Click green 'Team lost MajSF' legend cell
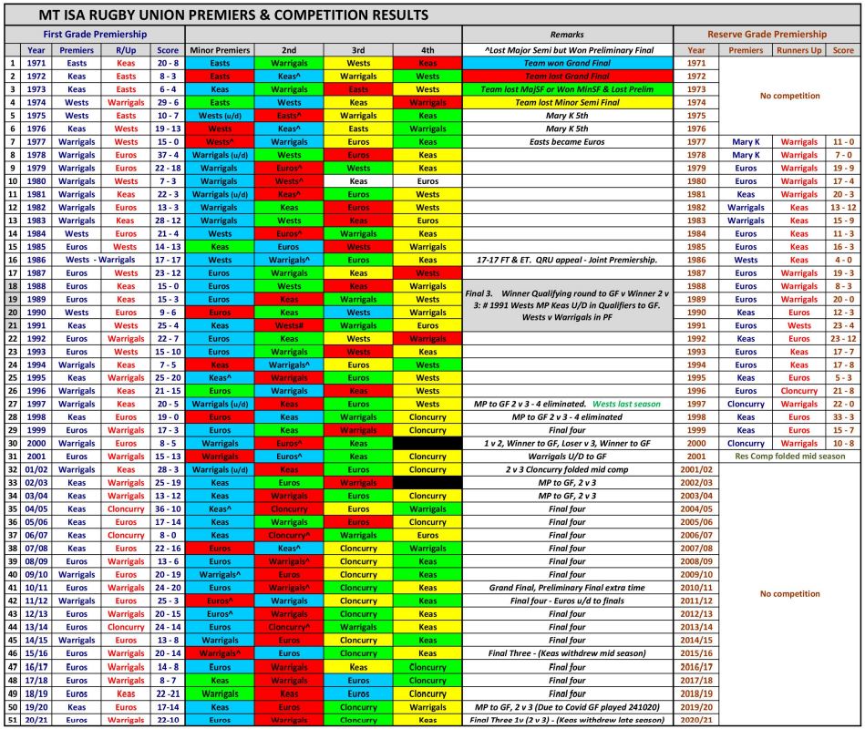 point(566,89)
